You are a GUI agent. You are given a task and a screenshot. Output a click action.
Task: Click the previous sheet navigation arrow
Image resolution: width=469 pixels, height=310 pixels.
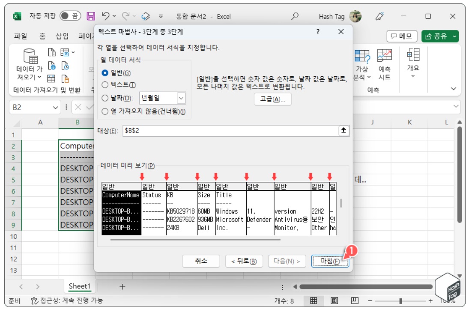click(x=21, y=287)
